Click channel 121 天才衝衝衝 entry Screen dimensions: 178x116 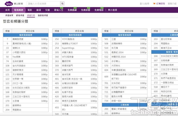[26, 75]
